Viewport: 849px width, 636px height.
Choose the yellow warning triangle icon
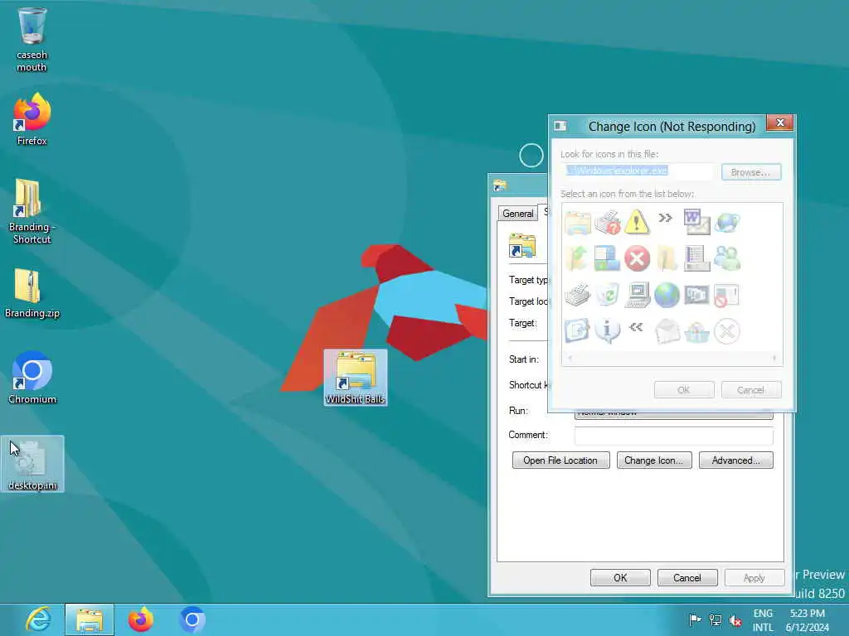click(637, 222)
